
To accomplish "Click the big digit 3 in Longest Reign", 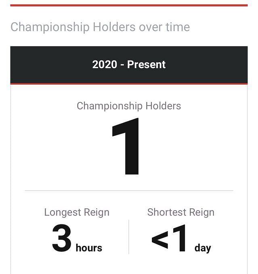I will (x=62, y=238).
